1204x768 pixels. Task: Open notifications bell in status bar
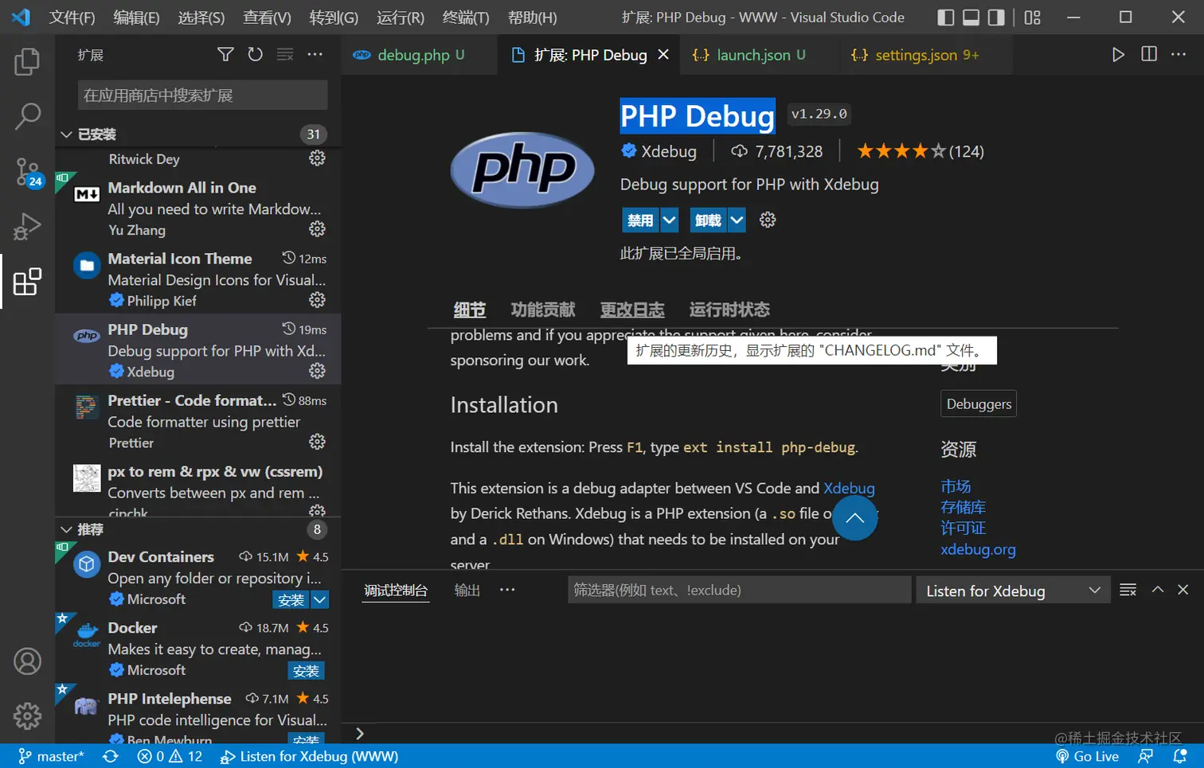pos(1179,756)
